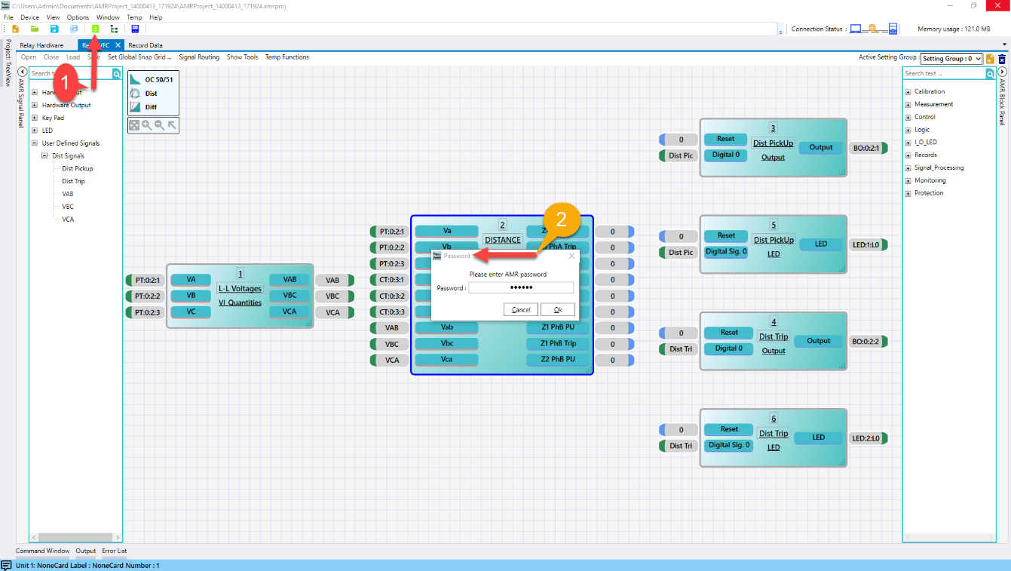The height and width of the screenshot is (571, 1011).
Task: Select the Dist curve tool icon
Action: (136, 94)
